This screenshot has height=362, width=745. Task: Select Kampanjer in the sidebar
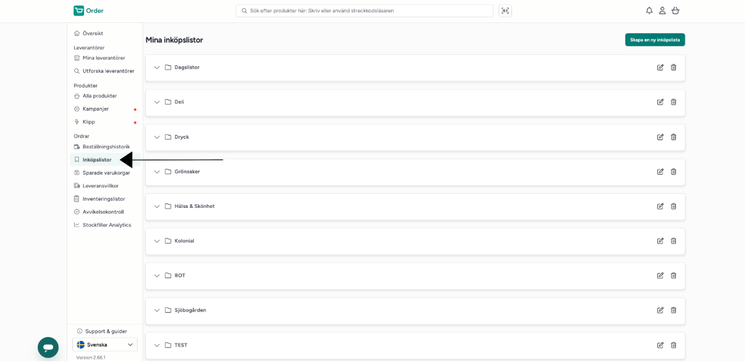(x=95, y=109)
